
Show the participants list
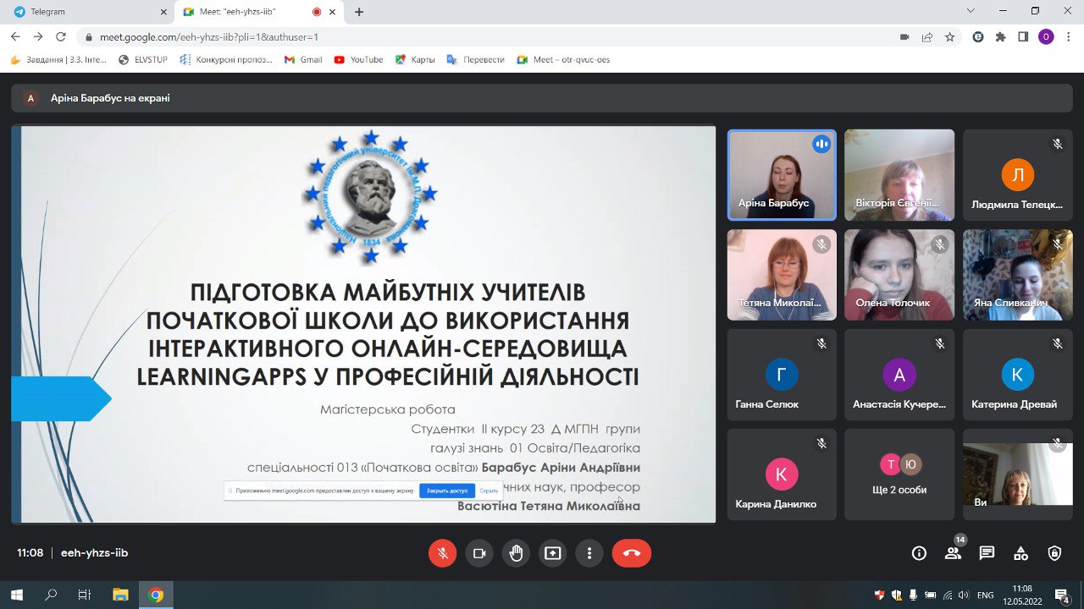(x=953, y=553)
